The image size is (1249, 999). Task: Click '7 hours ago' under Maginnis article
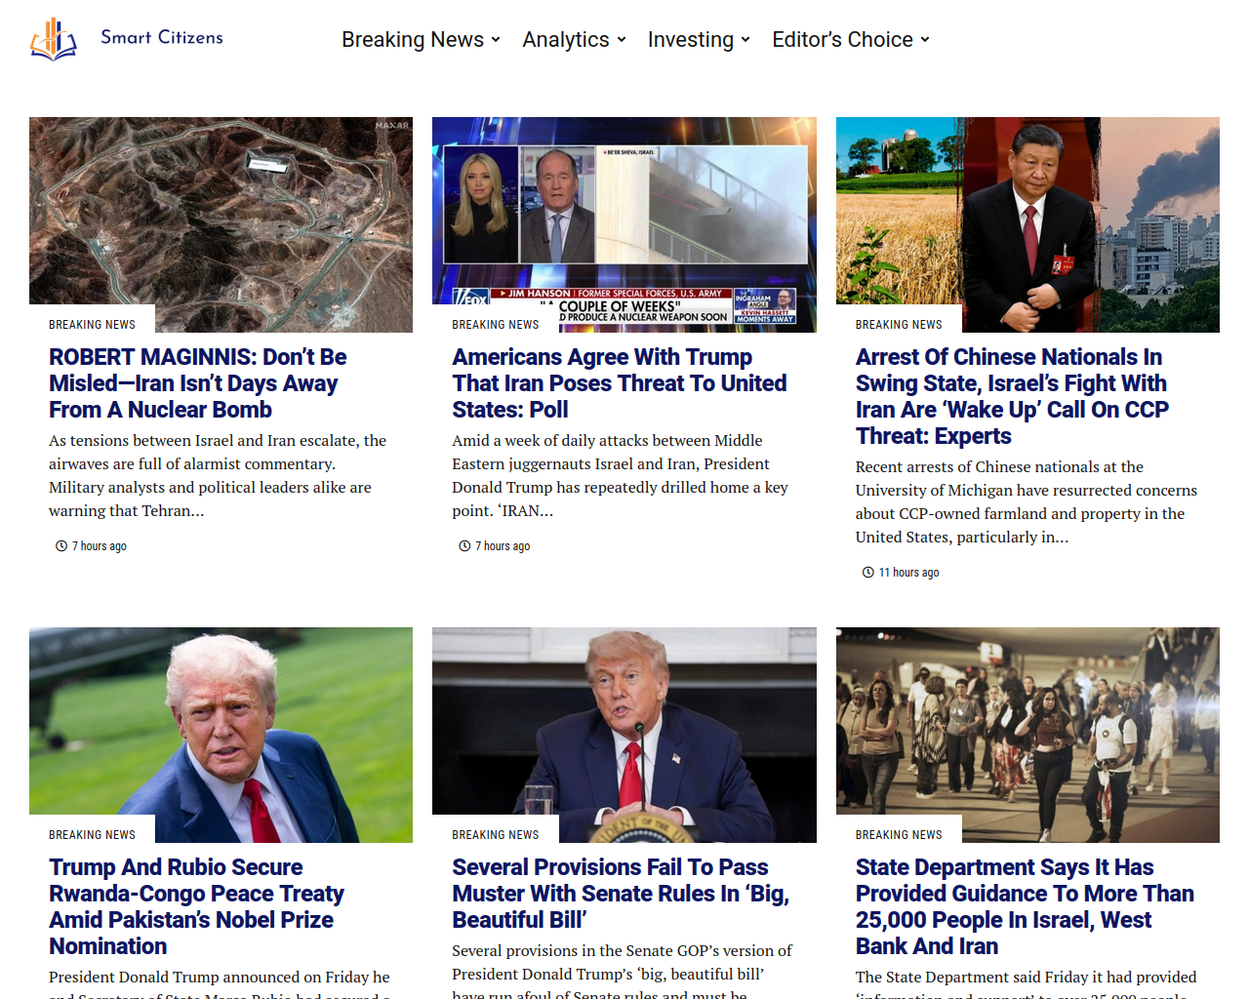coord(100,546)
